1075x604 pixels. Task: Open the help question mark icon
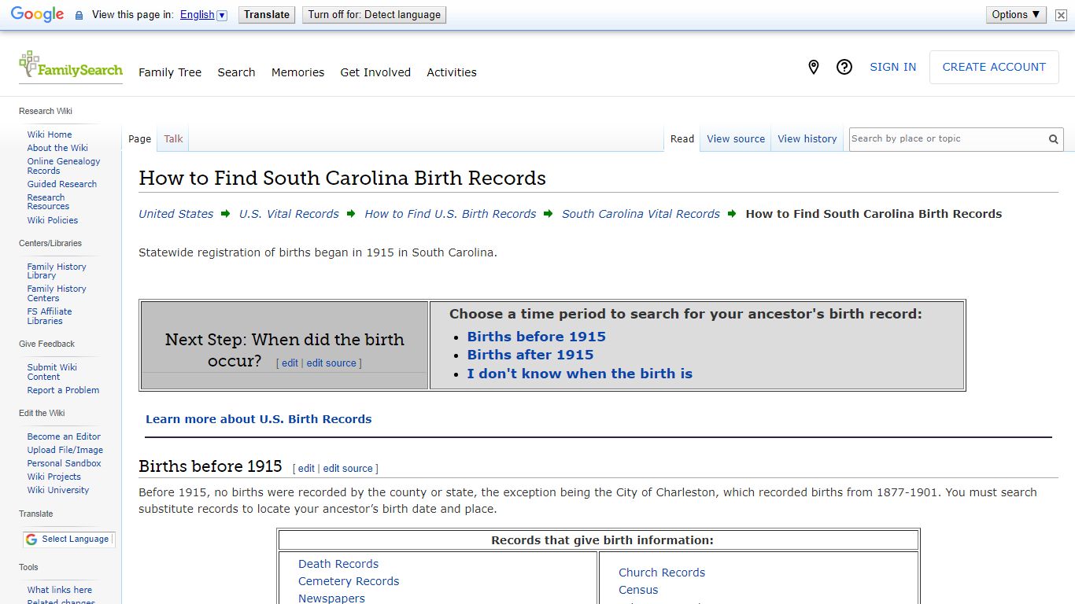tap(844, 67)
